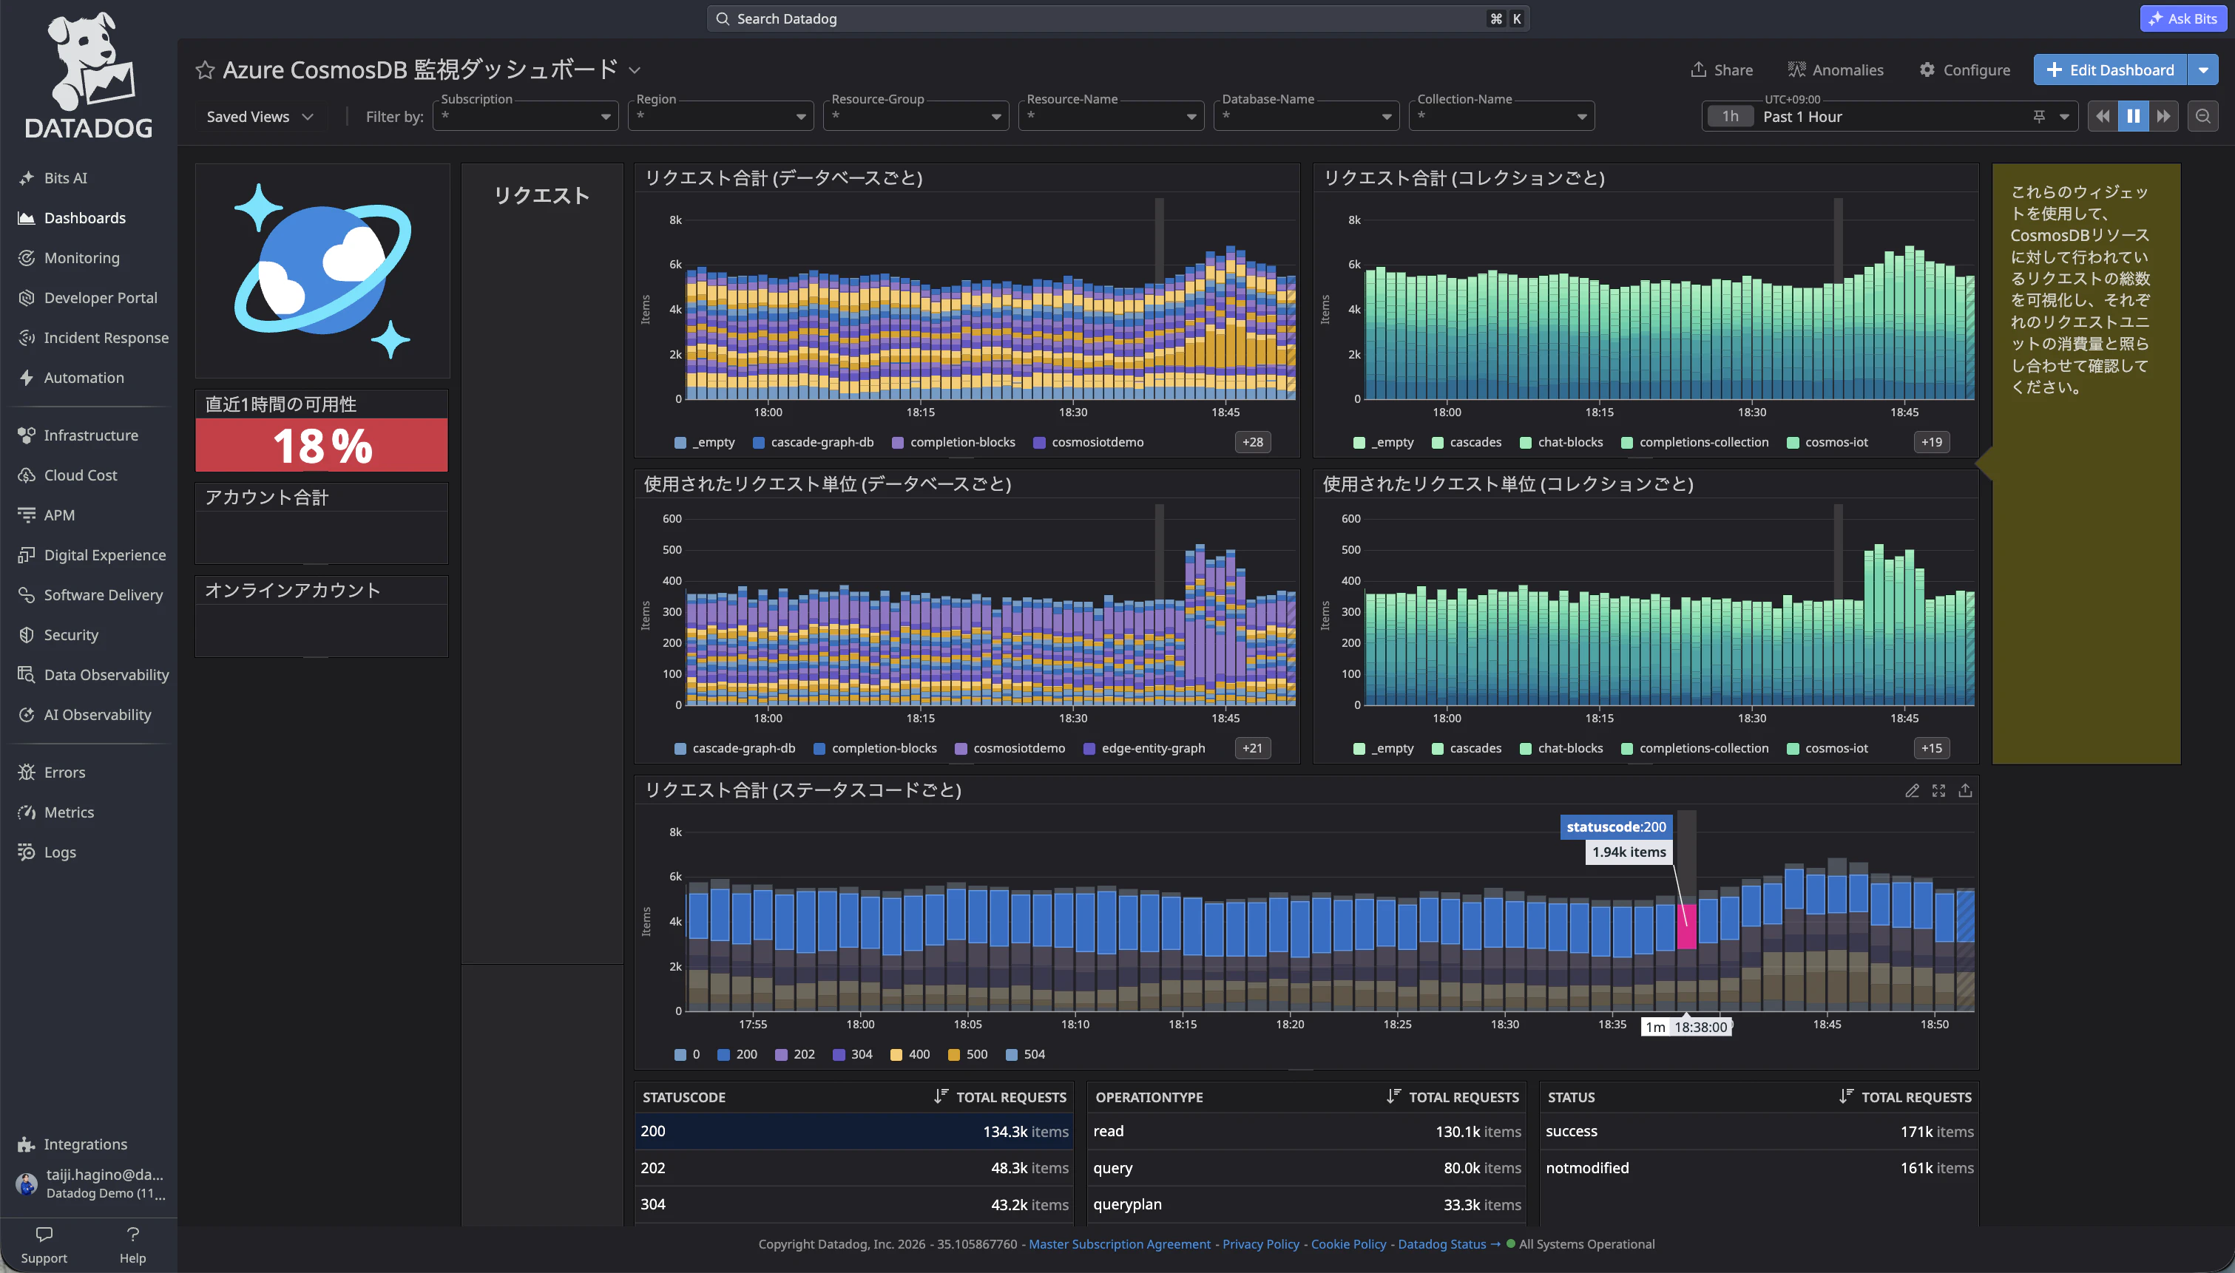The image size is (2235, 1273).
Task: Toggle the 202 status code legend series
Action: point(795,1054)
